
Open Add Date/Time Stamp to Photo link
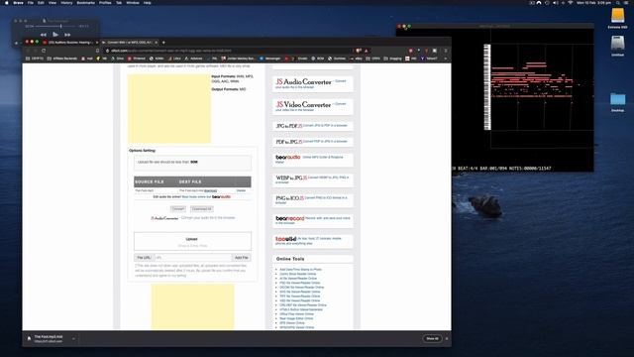click(x=300, y=269)
